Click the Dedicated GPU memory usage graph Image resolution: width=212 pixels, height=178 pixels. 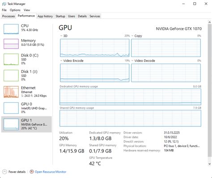130,97
